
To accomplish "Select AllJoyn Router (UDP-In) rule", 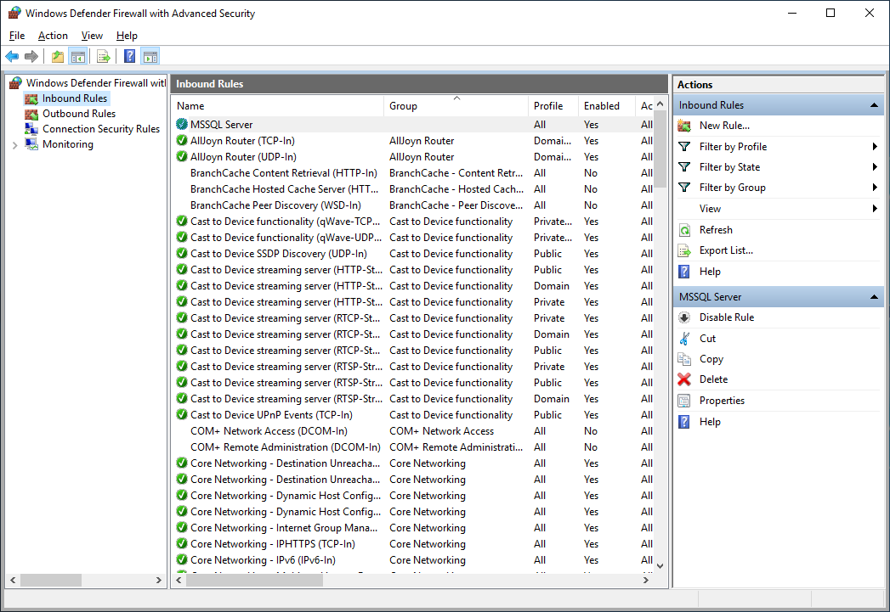I will pos(414,157).
